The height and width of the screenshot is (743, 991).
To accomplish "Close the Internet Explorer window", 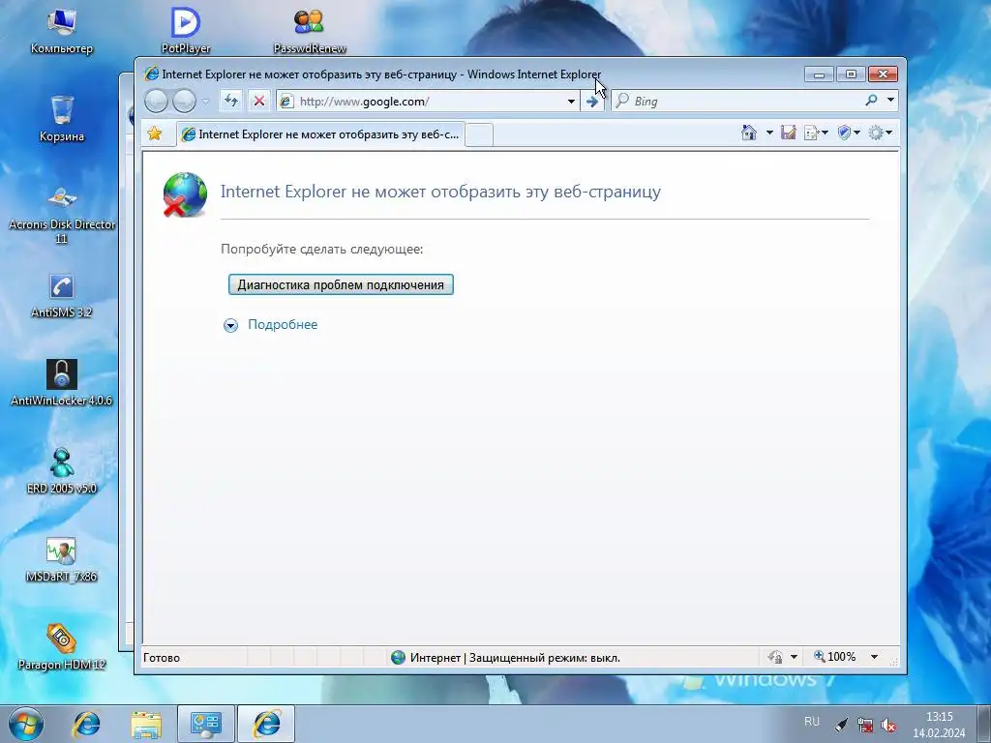I will pyautogui.click(x=883, y=74).
